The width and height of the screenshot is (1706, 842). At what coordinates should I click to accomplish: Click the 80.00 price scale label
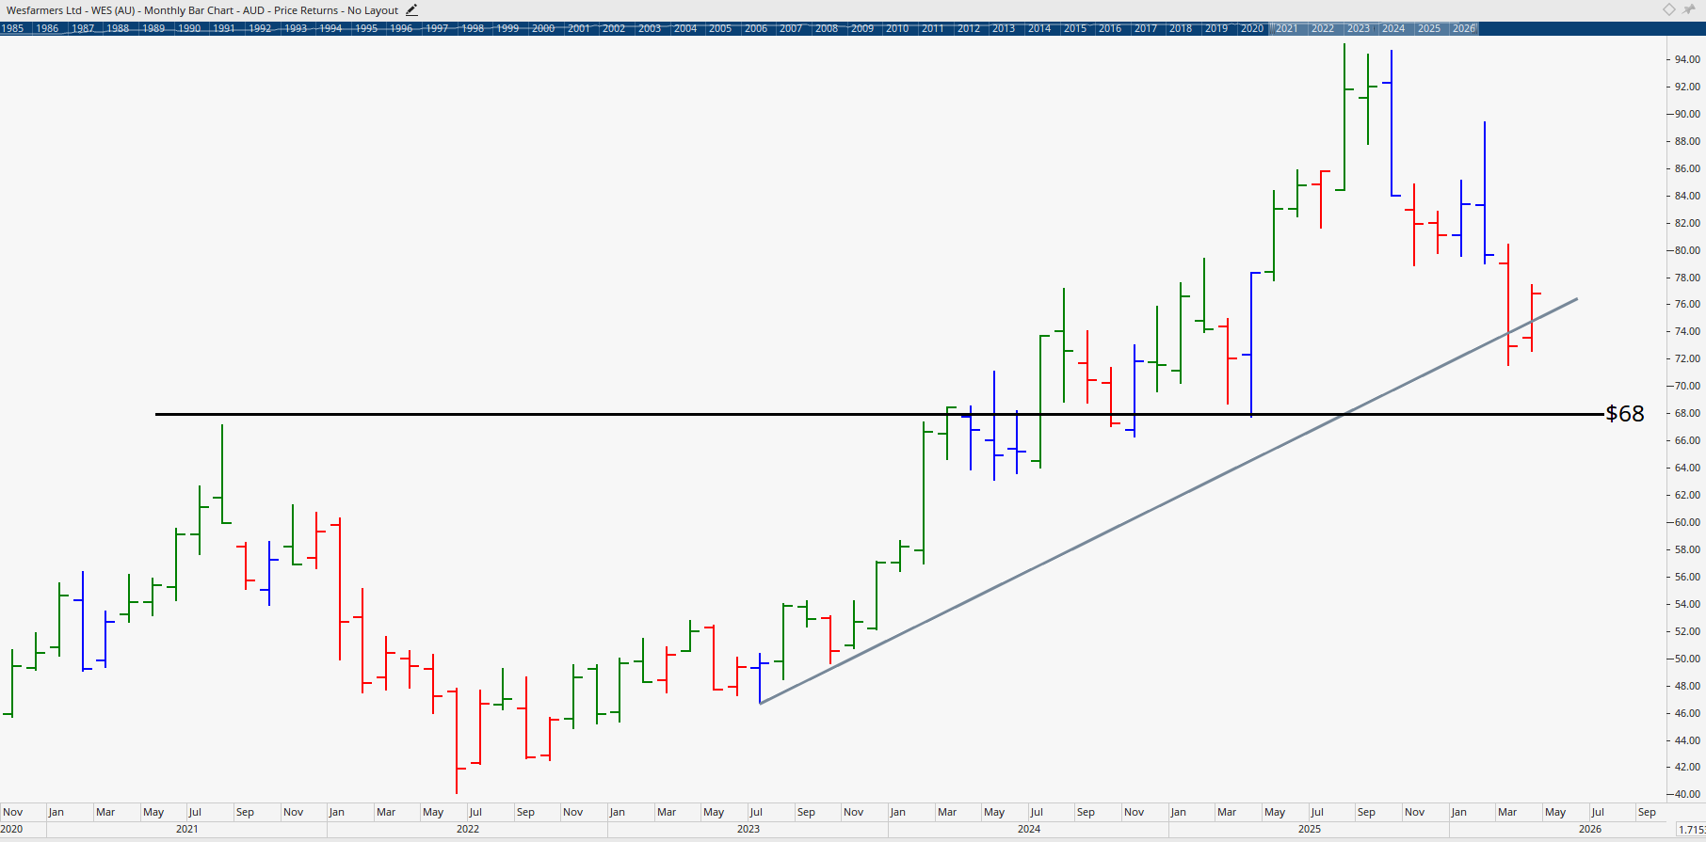[x=1687, y=250]
